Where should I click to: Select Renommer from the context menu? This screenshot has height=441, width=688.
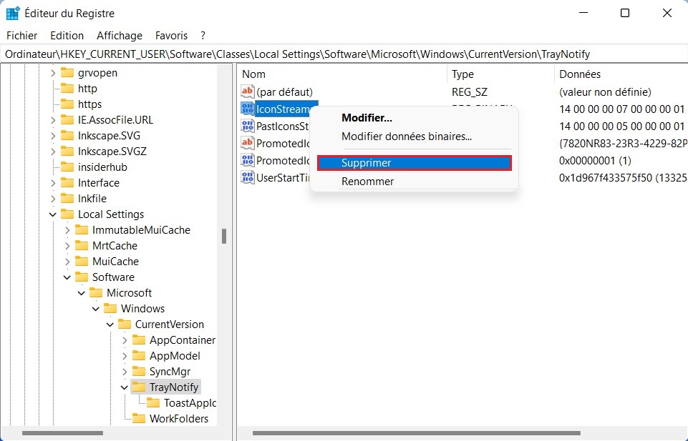tap(367, 182)
